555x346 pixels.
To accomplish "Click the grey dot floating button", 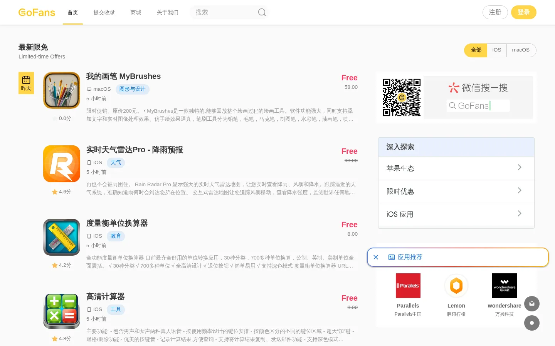I will 532,323.
